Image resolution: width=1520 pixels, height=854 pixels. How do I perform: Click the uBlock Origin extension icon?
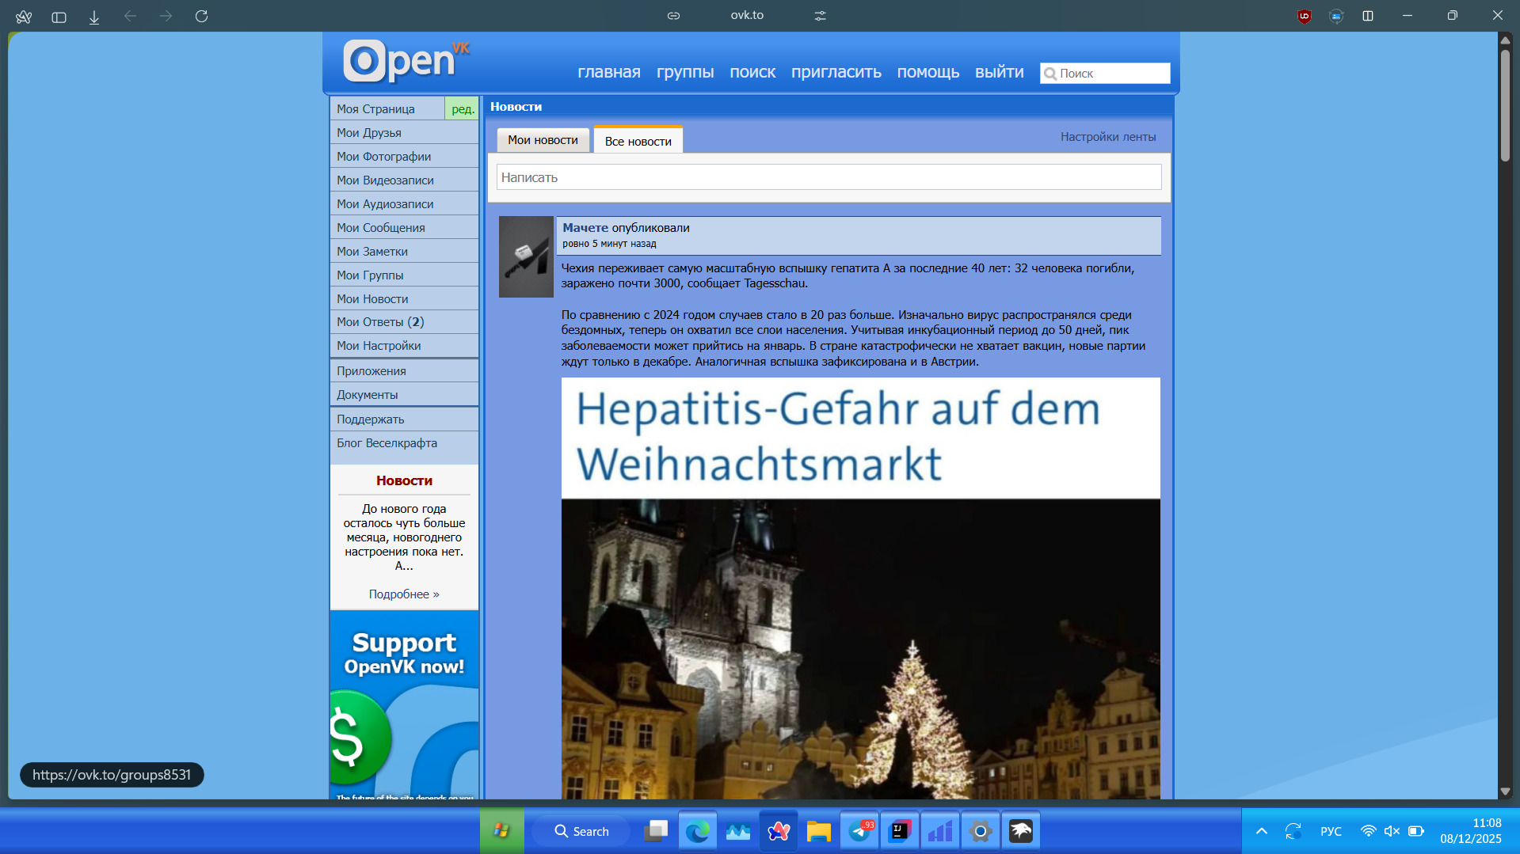coord(1304,16)
